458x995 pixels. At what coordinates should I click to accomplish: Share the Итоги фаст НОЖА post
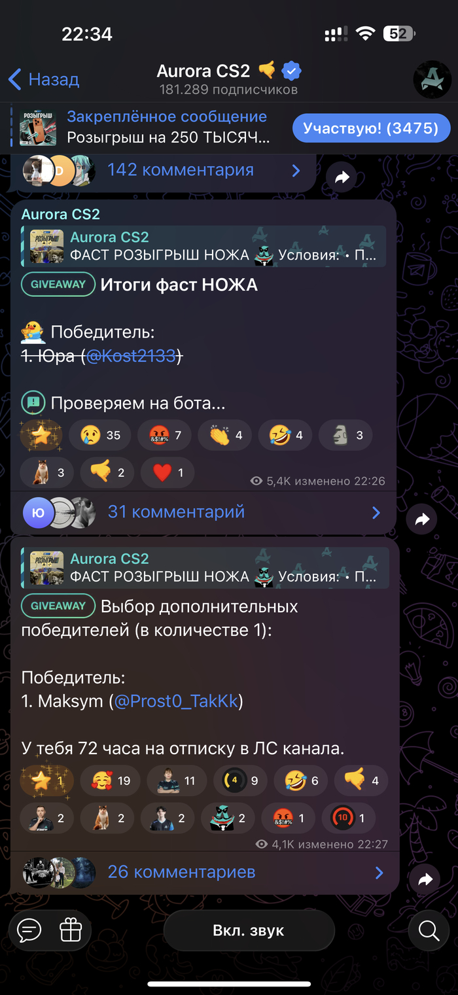[x=423, y=519]
